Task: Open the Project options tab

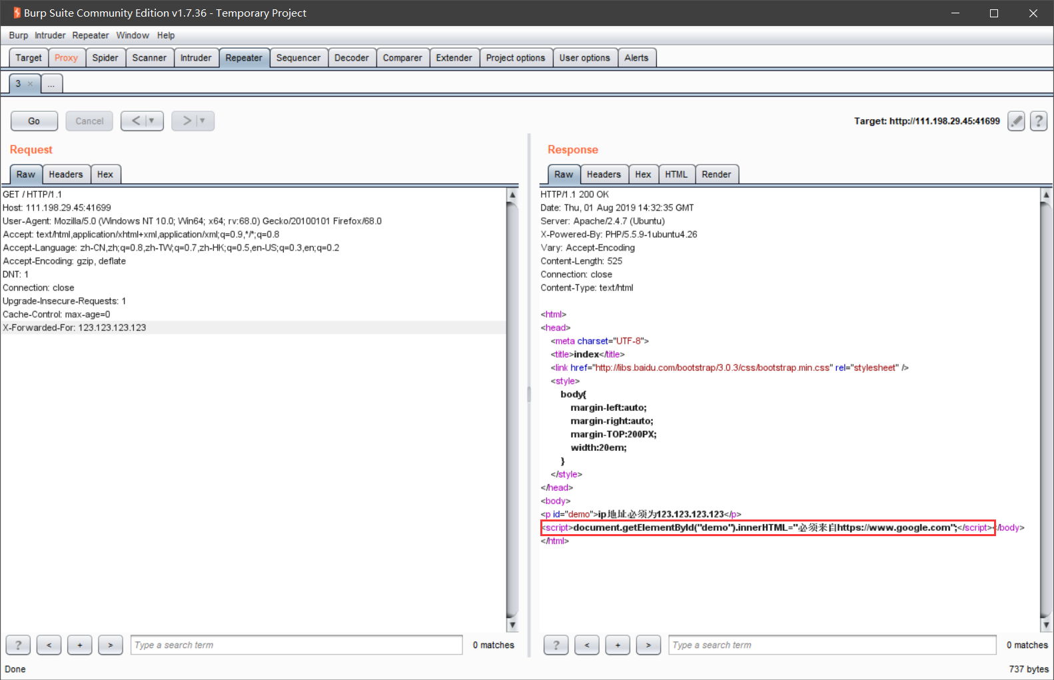Action: coord(516,58)
